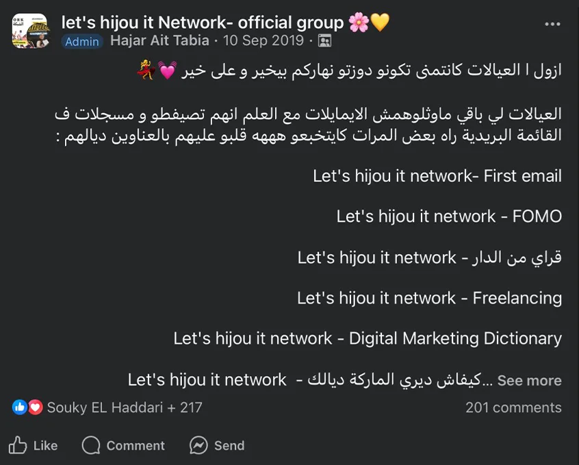Click the Comment speech bubble icon
The image size is (579, 465).
coord(91,445)
